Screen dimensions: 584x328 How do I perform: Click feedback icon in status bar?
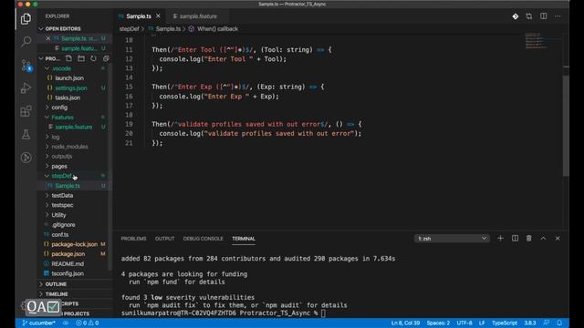coord(546,323)
